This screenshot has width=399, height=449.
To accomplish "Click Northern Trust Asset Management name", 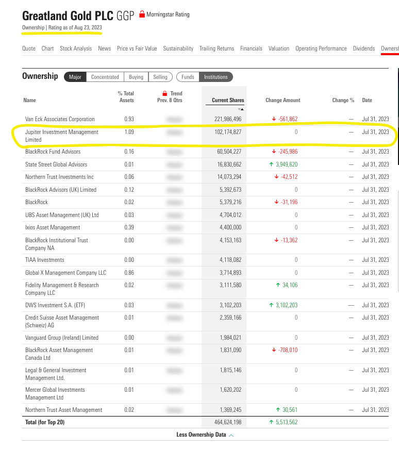I will click(x=63, y=410).
